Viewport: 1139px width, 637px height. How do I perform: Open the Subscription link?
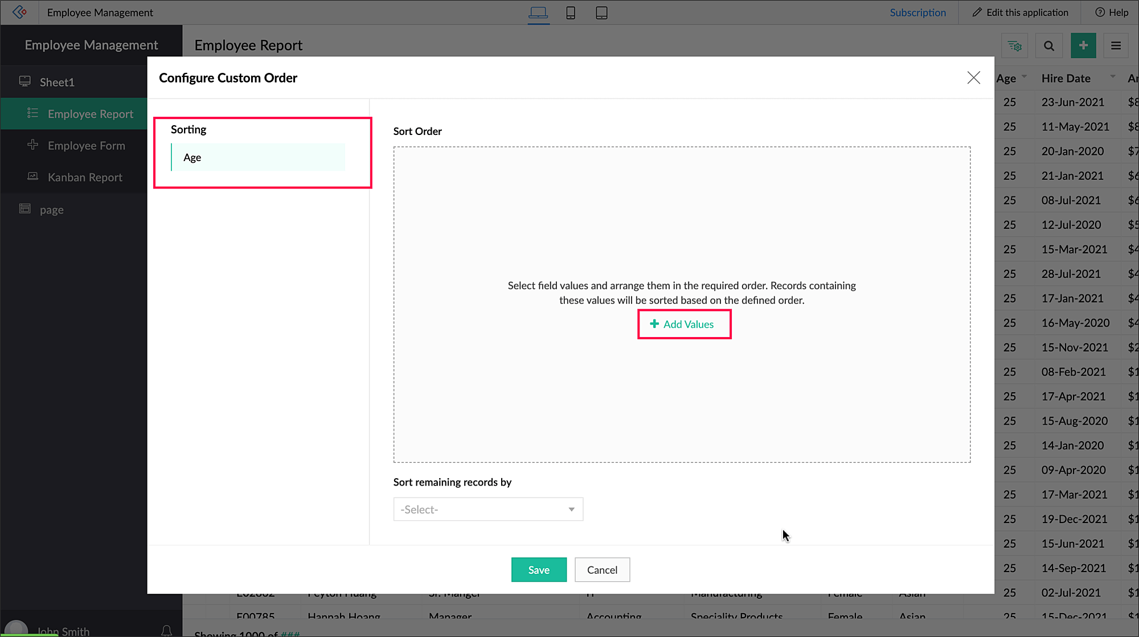pos(917,13)
